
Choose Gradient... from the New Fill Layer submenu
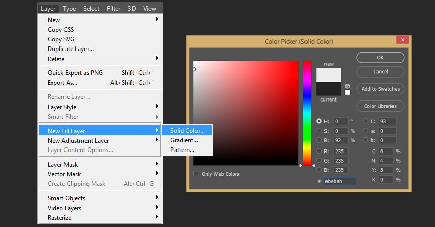(x=184, y=140)
